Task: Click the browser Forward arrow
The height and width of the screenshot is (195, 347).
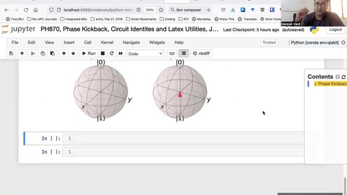Action: click(x=16, y=10)
